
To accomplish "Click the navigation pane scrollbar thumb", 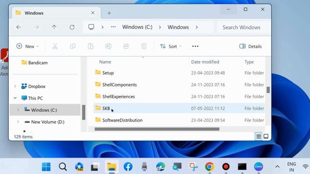I will pos(84,113).
